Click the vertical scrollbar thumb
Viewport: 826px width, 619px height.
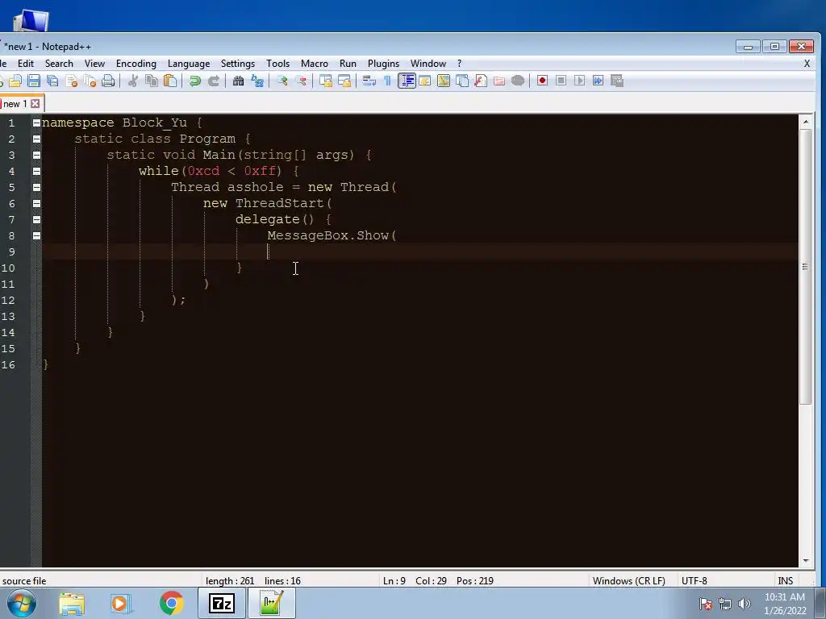click(x=806, y=266)
